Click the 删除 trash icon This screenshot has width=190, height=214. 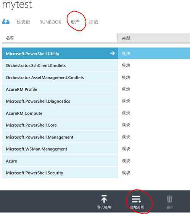(170, 199)
